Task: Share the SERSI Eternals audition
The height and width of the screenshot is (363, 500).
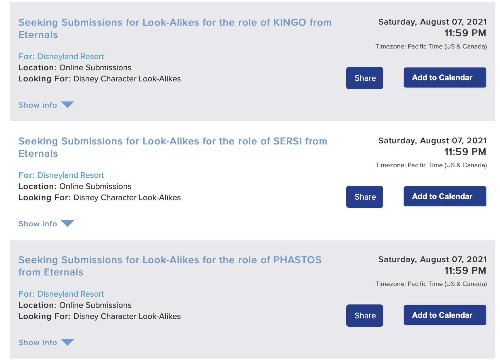Action: [x=364, y=197]
